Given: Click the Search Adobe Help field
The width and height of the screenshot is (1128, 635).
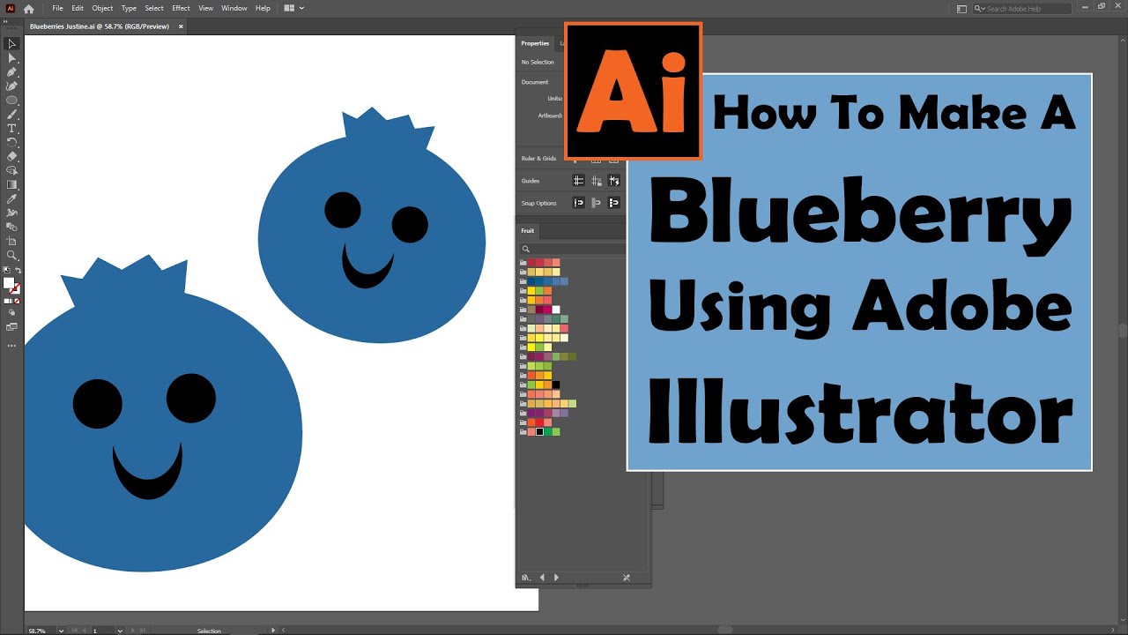Looking at the screenshot, I should point(1021,9).
